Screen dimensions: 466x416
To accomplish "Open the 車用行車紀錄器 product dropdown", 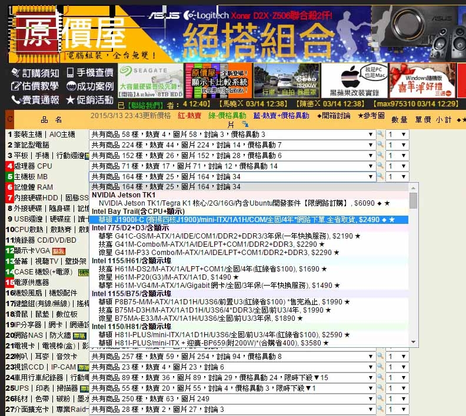I will pyautogui.click(x=232, y=377).
